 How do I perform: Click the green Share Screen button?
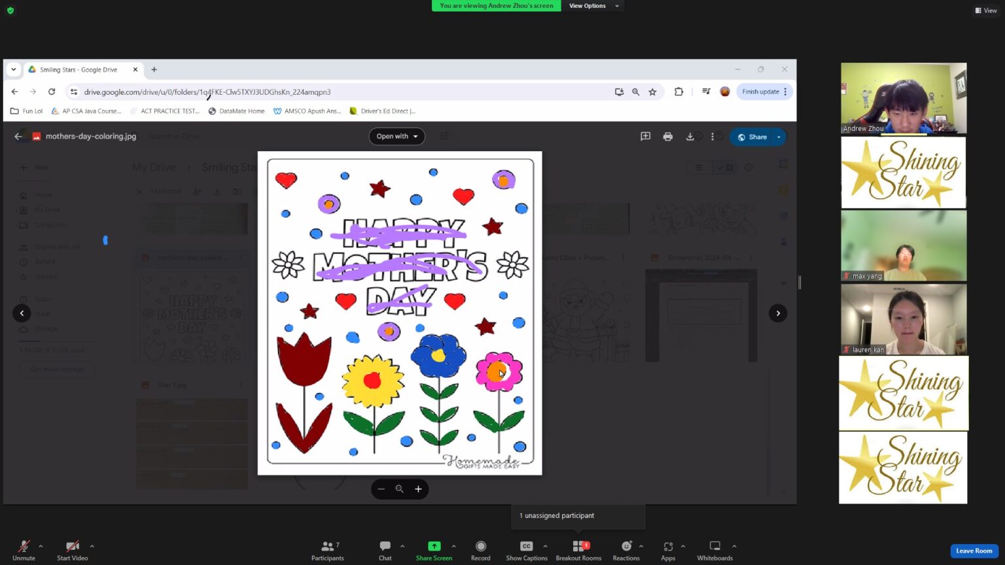(x=434, y=550)
